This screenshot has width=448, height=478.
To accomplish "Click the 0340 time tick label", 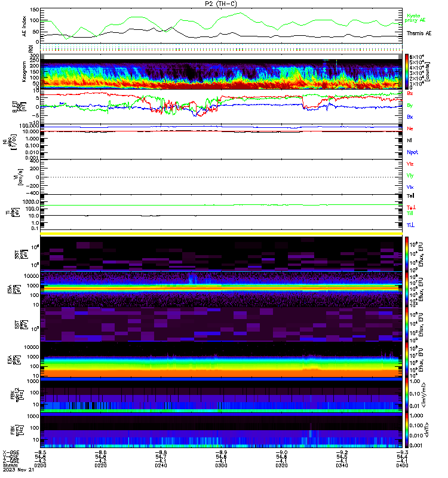I will click(342, 465).
